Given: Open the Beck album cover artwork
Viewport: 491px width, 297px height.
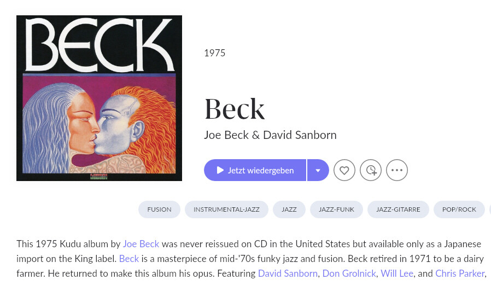Looking at the screenshot, I should coord(99,98).
